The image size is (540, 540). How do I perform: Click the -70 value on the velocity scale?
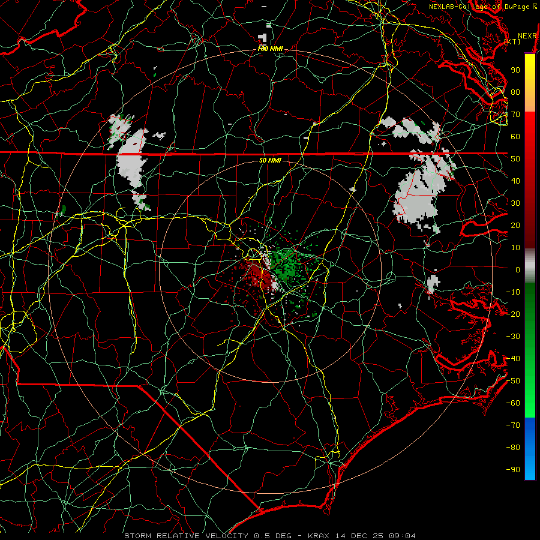[513, 425]
